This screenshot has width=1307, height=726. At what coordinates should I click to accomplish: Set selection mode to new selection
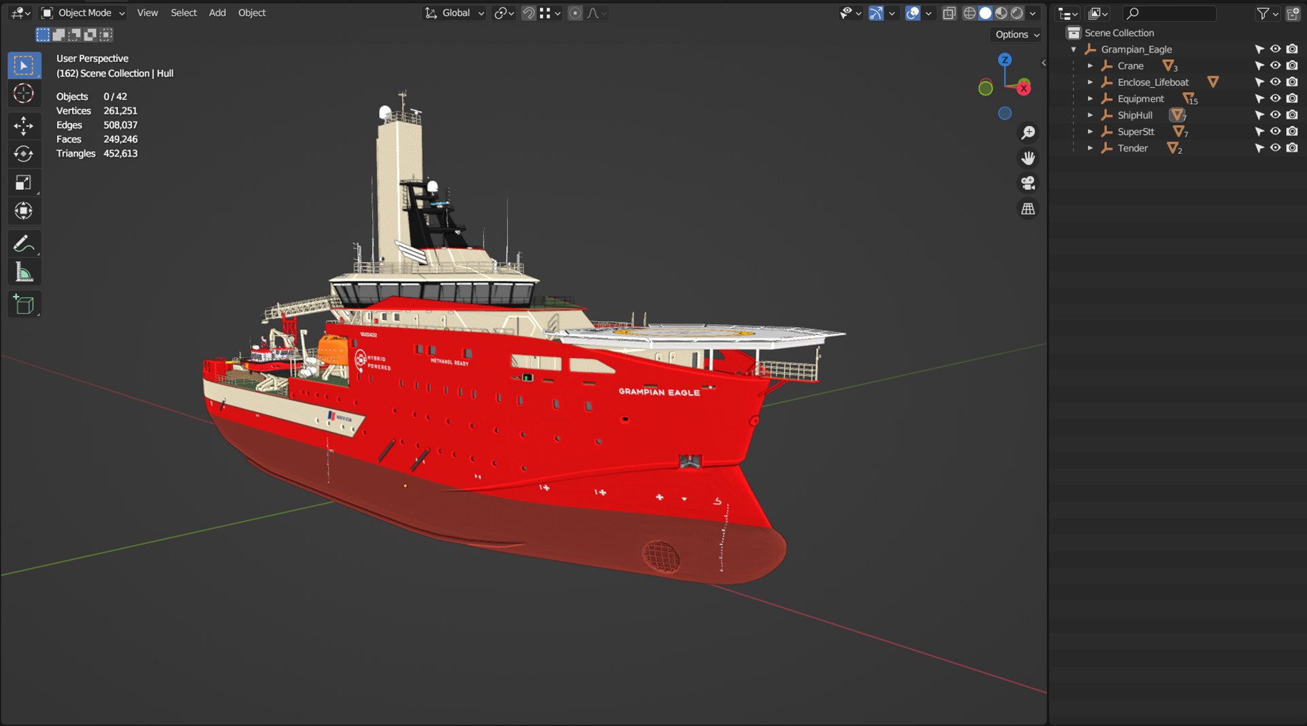click(43, 35)
